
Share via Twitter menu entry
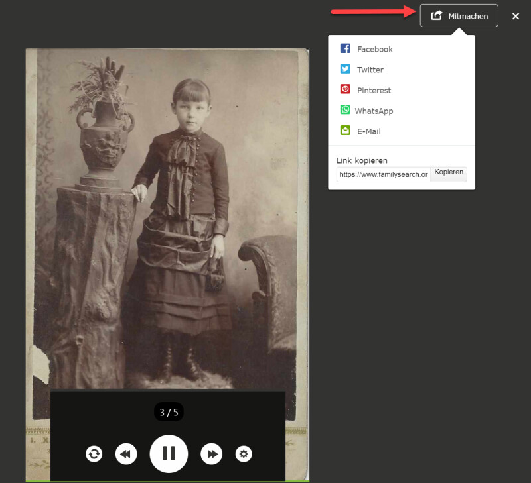click(362, 70)
